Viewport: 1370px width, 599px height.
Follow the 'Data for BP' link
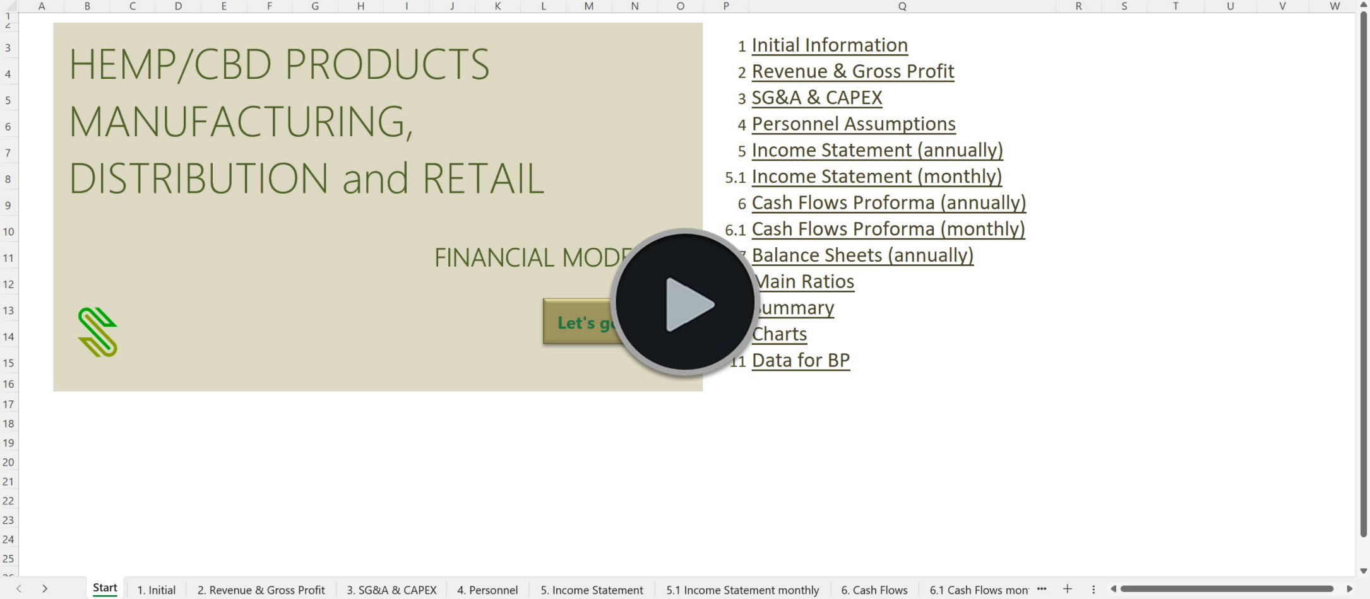click(x=801, y=360)
